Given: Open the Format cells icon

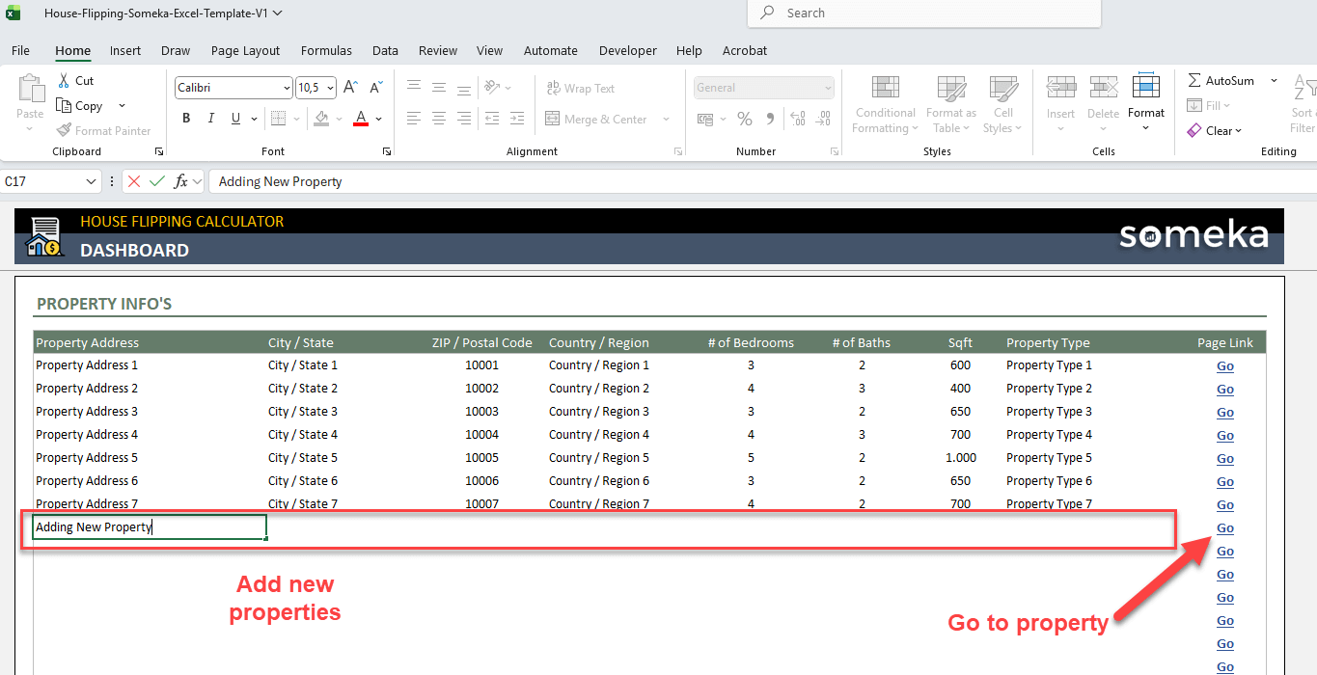Looking at the screenshot, I should 1146,88.
